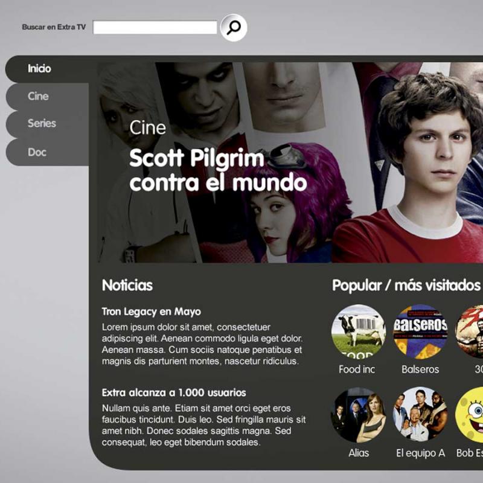Open the Food inc circular thumbnail

point(358,331)
